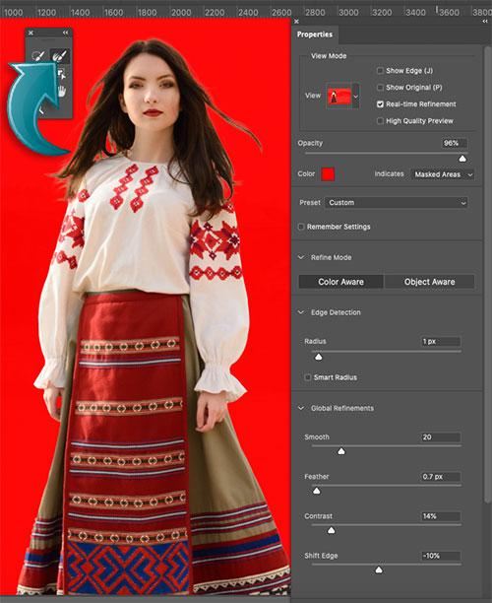Enable the Show Edge (J) checkbox

tap(380, 70)
